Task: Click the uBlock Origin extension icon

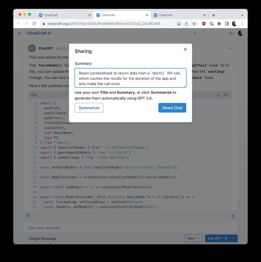Action: point(204,24)
